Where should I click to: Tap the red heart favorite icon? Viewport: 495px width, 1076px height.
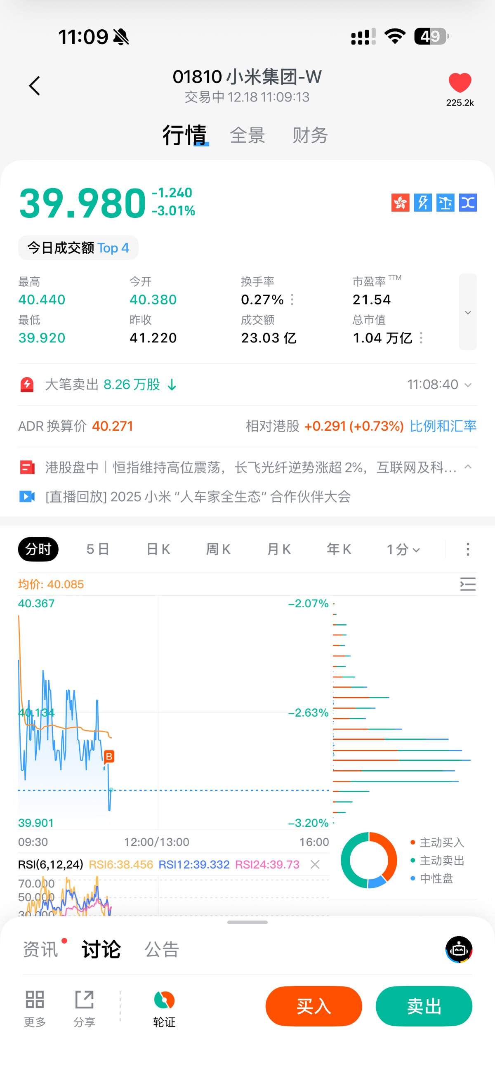460,82
